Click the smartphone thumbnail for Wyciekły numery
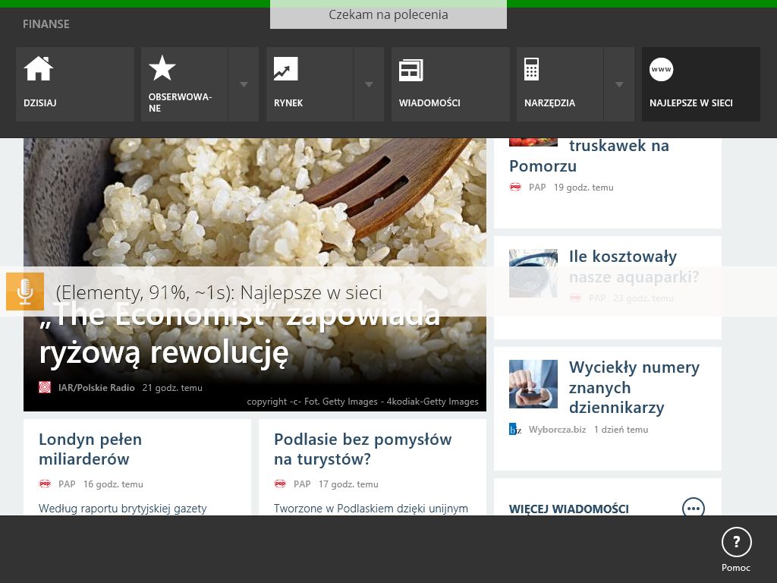The image size is (777, 583). 533,384
